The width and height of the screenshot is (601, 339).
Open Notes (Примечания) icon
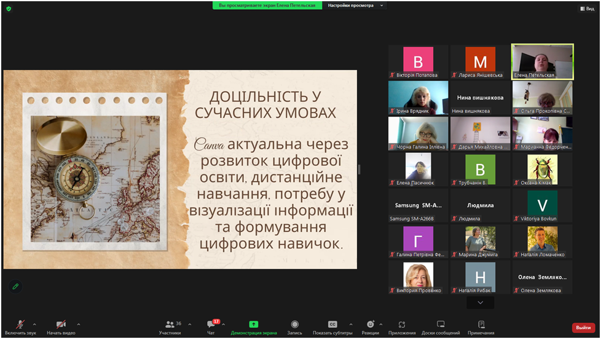(481, 324)
